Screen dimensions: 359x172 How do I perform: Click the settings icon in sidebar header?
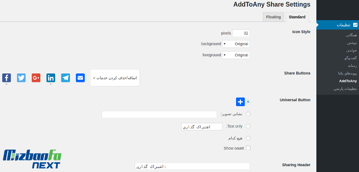point(355,25)
